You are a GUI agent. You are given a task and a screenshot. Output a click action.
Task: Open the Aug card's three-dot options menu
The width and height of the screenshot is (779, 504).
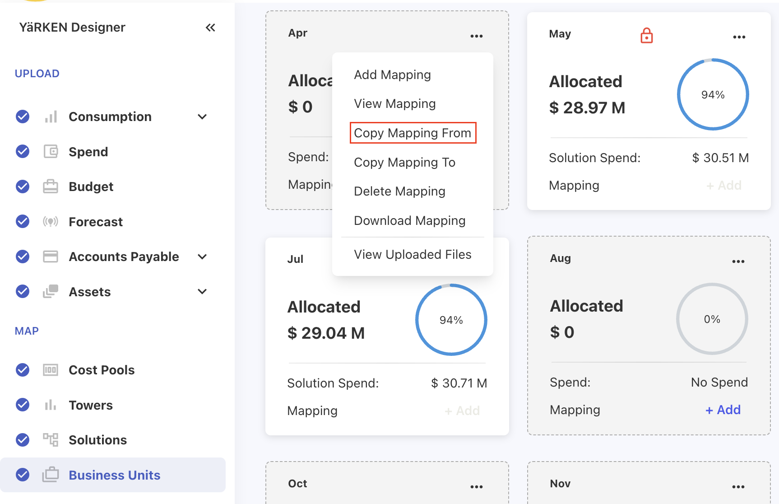[x=738, y=261]
